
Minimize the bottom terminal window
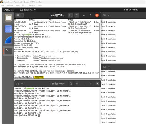click(x=84, y=84)
